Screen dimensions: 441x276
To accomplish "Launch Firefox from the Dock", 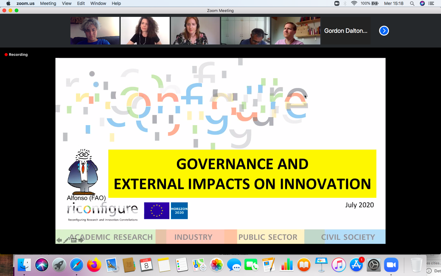I will pyautogui.click(x=94, y=265).
